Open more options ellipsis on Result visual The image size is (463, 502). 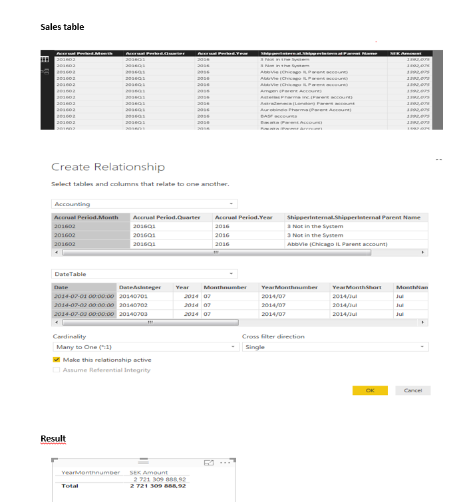coord(226,463)
